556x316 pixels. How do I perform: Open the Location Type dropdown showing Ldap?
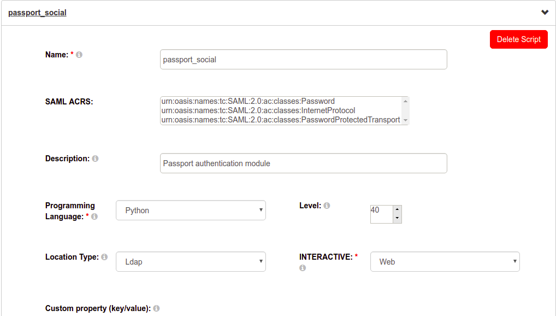191,261
